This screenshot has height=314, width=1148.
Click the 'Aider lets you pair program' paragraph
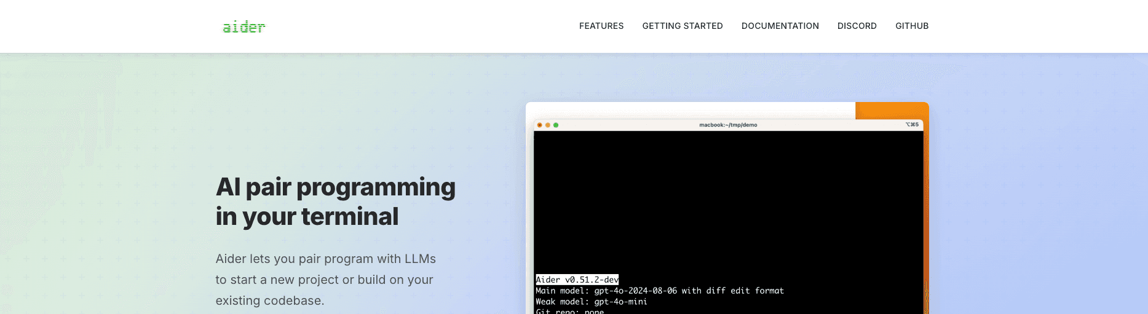tap(326, 280)
